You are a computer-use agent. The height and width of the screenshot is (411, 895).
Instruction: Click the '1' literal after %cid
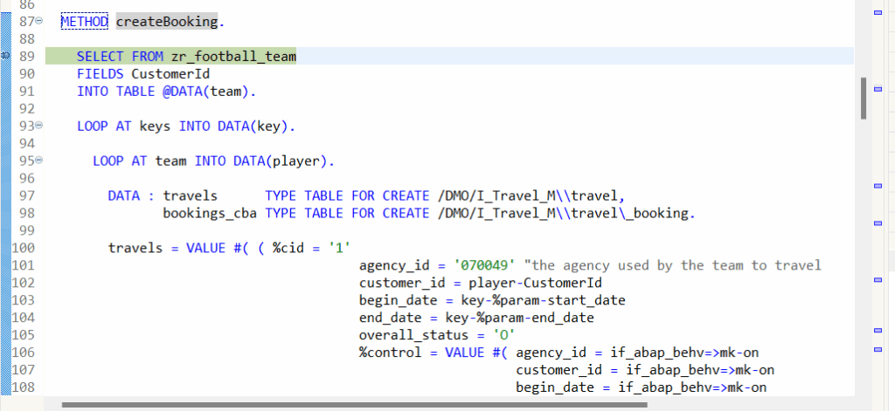pos(339,248)
